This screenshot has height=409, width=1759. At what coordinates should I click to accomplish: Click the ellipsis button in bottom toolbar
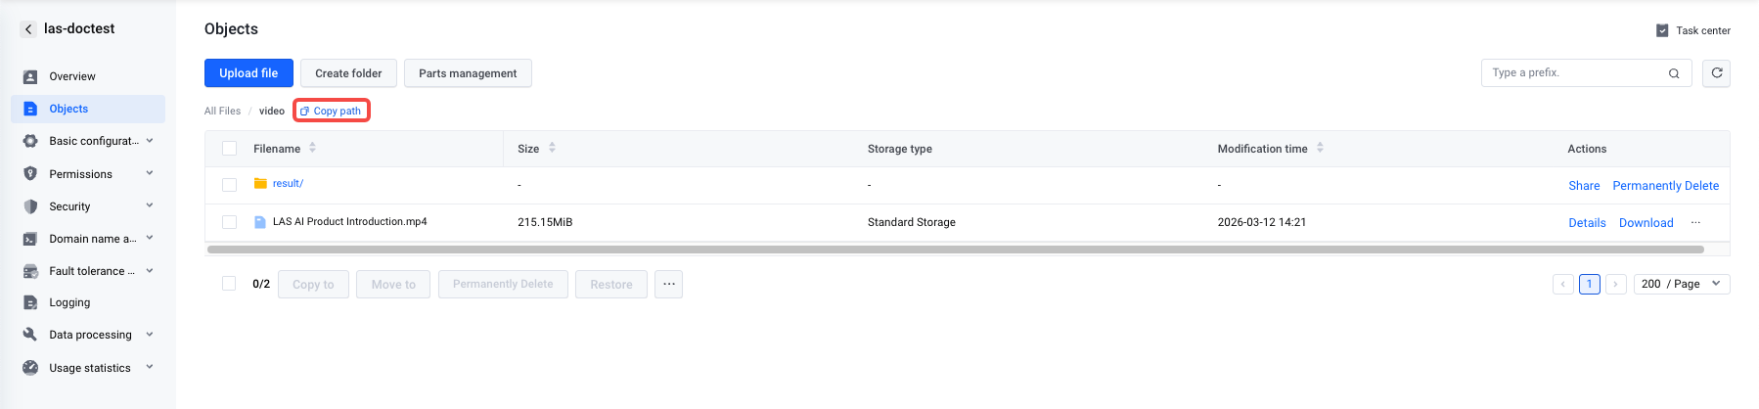click(668, 284)
